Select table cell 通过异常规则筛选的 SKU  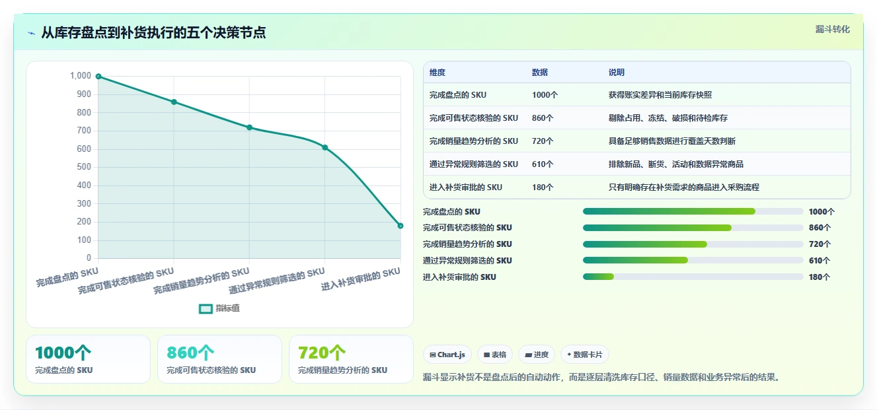pos(474,164)
